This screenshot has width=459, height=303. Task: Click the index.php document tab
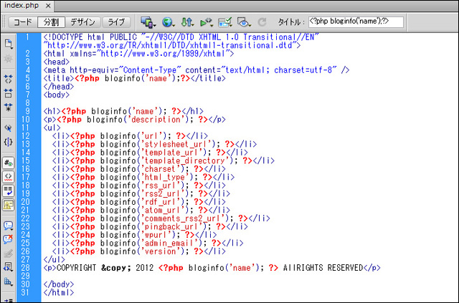pyautogui.click(x=22, y=6)
